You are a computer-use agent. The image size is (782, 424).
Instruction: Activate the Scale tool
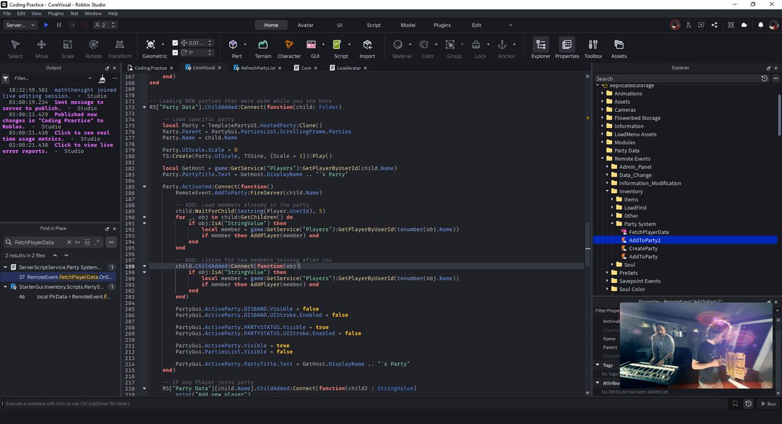click(x=68, y=44)
